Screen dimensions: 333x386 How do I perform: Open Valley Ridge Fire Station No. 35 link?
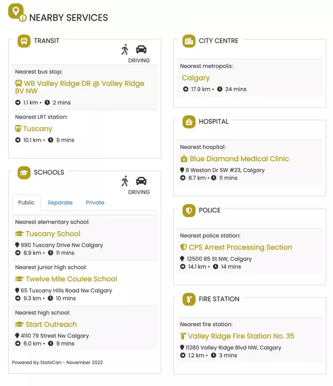click(241, 336)
